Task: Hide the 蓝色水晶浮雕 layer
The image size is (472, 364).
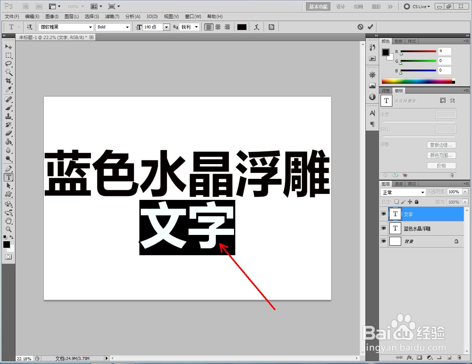Action: [383, 228]
